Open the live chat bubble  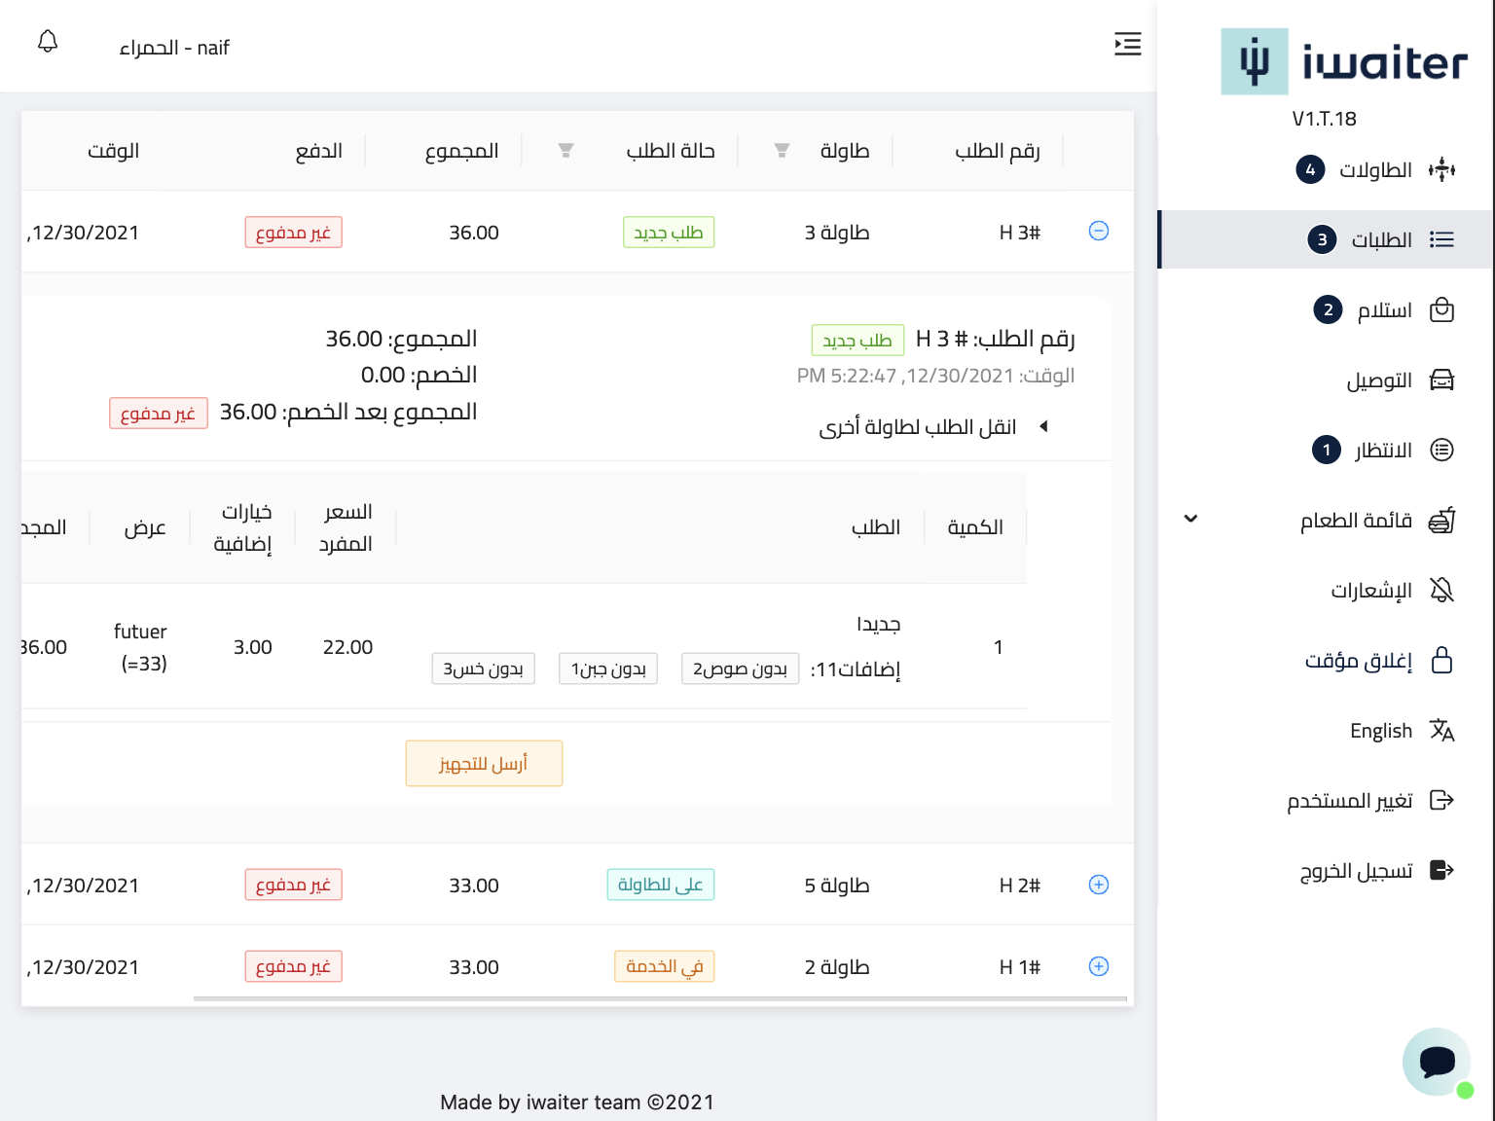[1436, 1061]
